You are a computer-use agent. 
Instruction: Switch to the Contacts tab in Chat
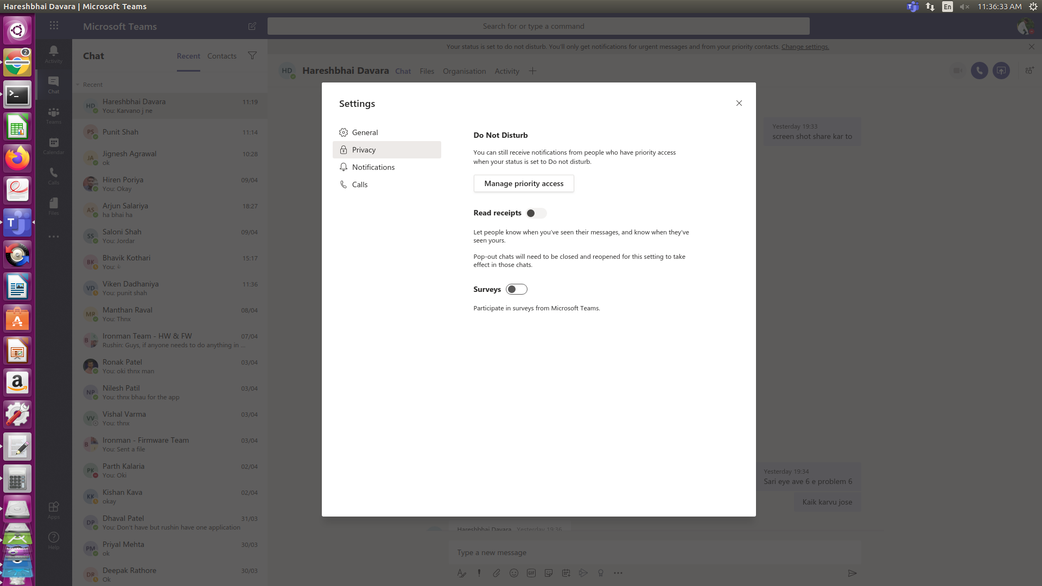[222, 56]
